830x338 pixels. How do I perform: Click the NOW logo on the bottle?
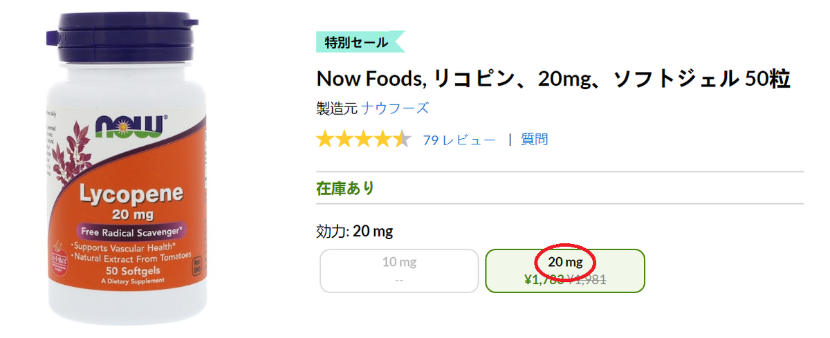(x=130, y=126)
